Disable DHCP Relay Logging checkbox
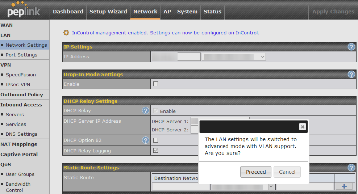Screen dimensions: 358x194 [x=156, y=151]
